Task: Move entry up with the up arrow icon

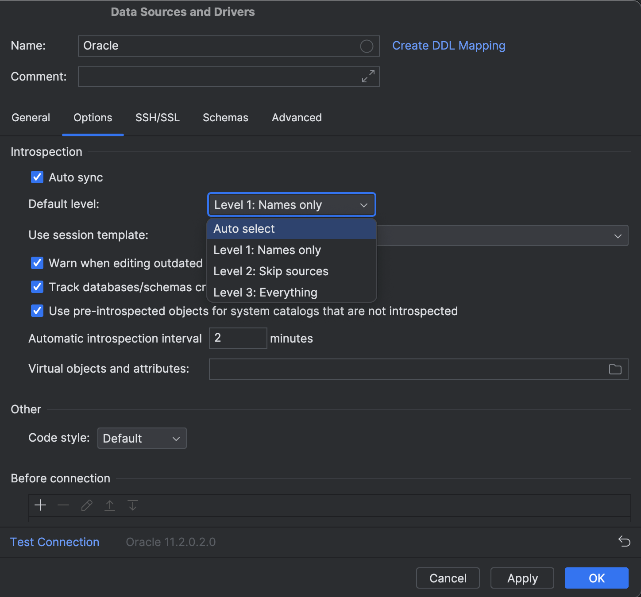Action: 110,505
